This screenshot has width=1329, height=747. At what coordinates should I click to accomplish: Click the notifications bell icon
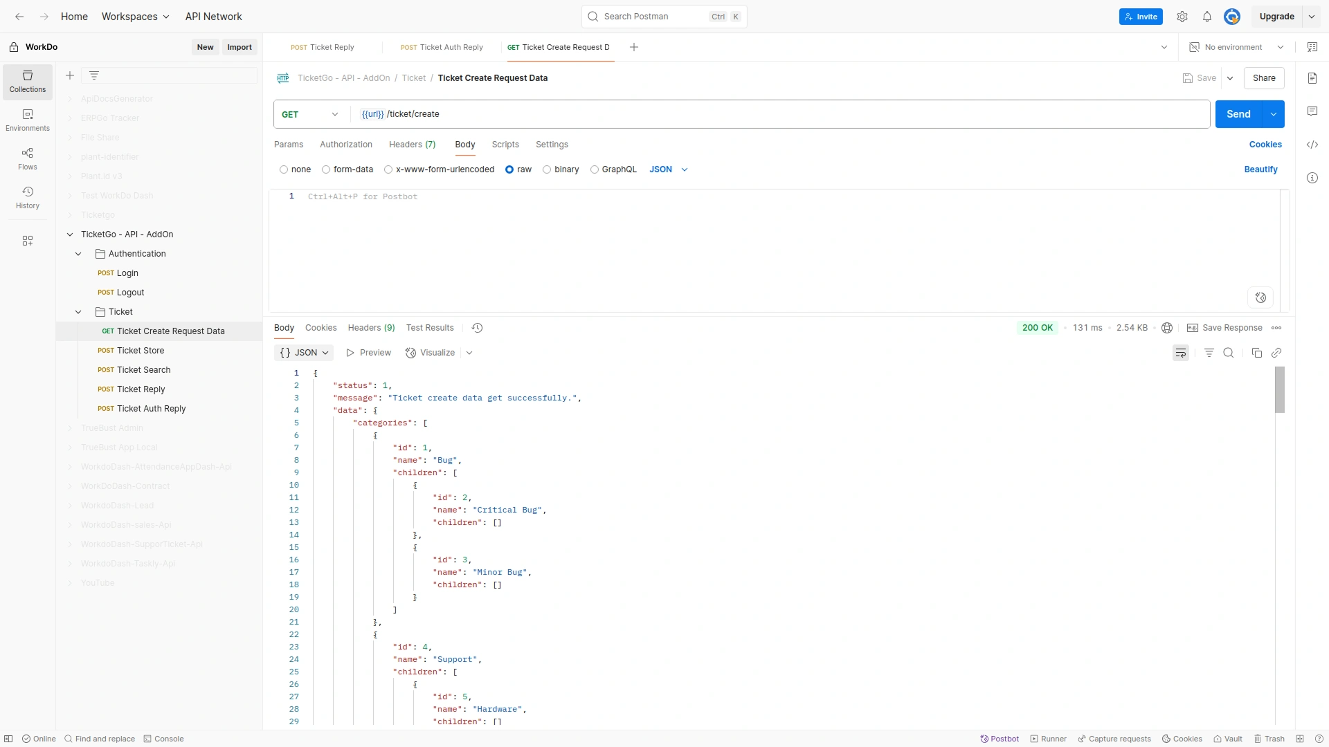coord(1206,17)
